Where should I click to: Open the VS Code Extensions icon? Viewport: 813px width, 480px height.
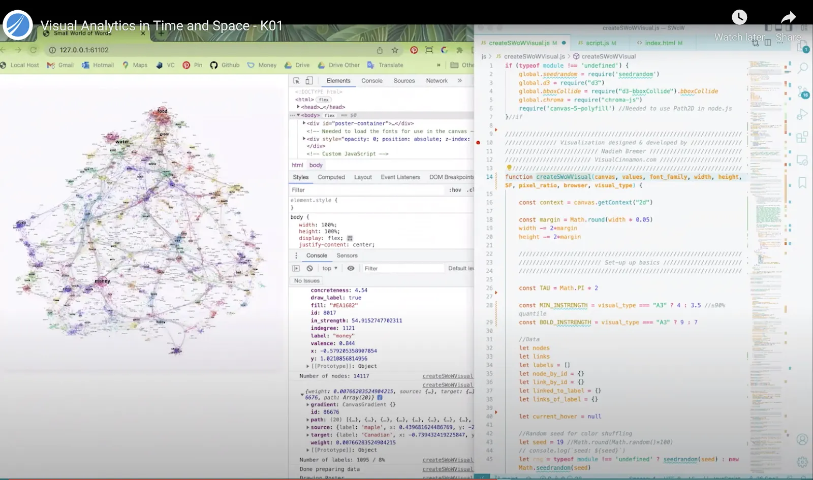pos(802,137)
